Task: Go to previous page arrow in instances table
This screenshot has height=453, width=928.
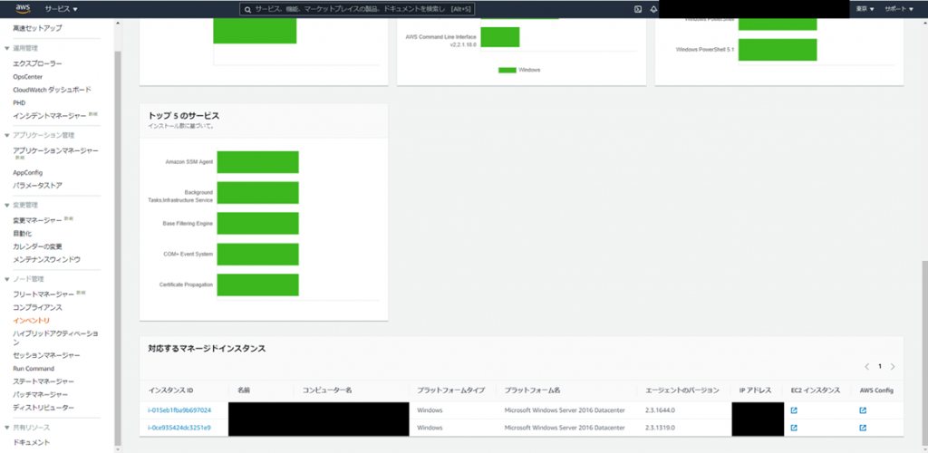Action: click(867, 367)
